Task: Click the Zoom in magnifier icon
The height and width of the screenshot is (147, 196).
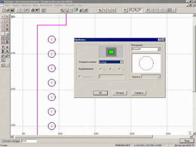Action: coord(62,10)
